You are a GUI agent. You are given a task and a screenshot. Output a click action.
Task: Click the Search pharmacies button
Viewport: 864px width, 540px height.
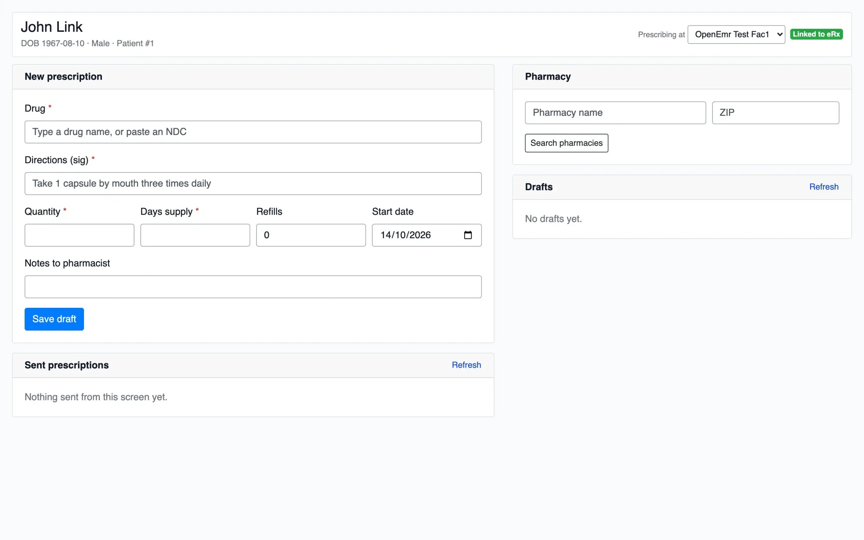click(x=566, y=143)
